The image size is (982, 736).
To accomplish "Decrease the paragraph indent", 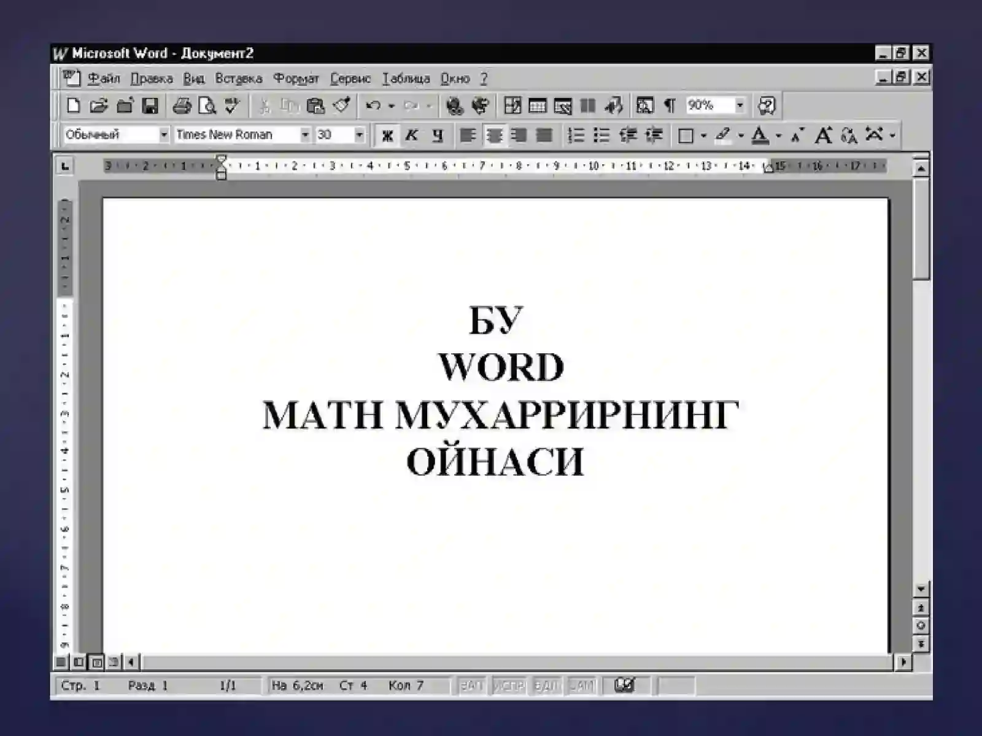I will coord(628,135).
